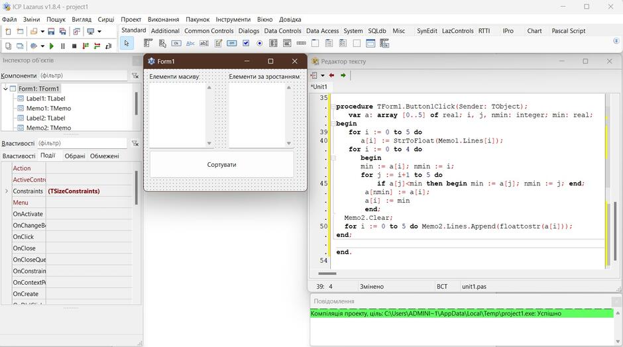Screen dimensions: 623x347
Task: Select TButton component in the palette
Action: coord(176,43)
